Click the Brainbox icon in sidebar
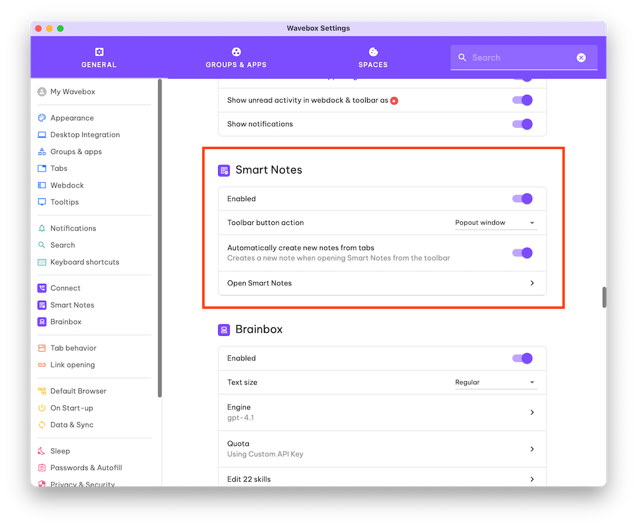The width and height of the screenshot is (637, 527). [x=42, y=322]
